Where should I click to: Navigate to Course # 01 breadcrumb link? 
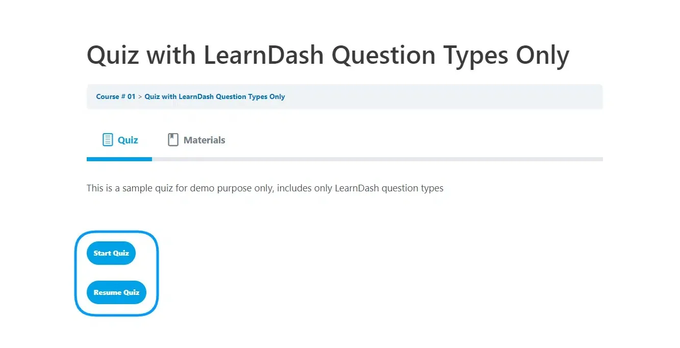pos(116,96)
